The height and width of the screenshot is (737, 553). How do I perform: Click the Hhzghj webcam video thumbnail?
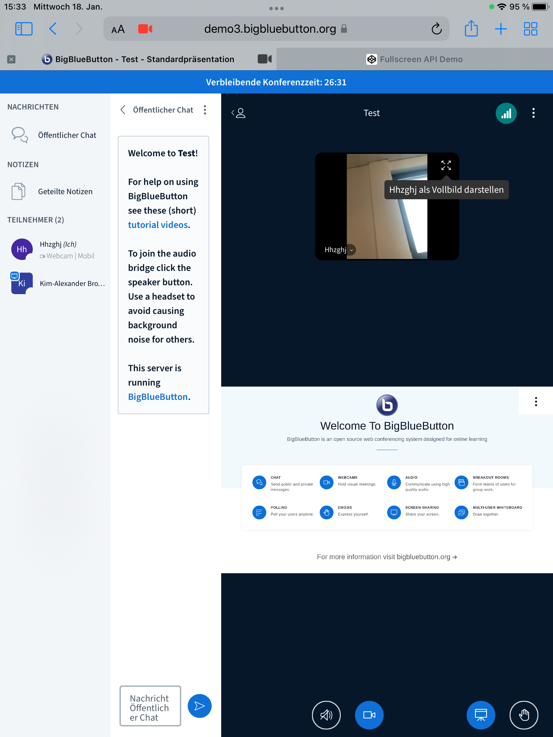[387, 206]
